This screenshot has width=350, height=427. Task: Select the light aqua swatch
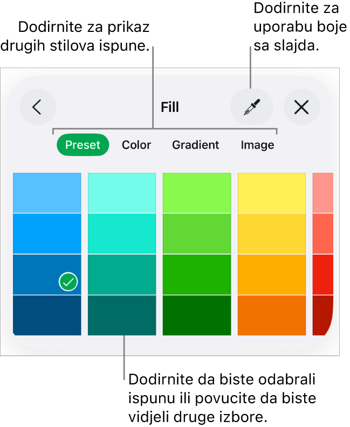point(122,193)
